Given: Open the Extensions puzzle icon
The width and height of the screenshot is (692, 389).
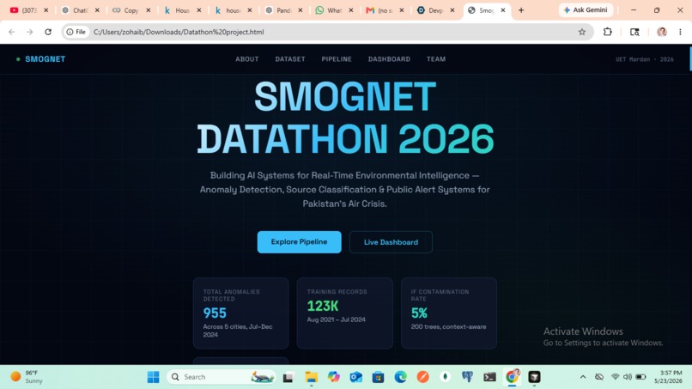Looking at the screenshot, I should click(x=608, y=32).
